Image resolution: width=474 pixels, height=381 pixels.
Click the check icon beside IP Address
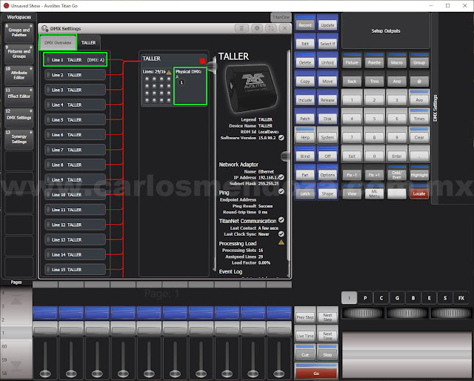pos(281,177)
